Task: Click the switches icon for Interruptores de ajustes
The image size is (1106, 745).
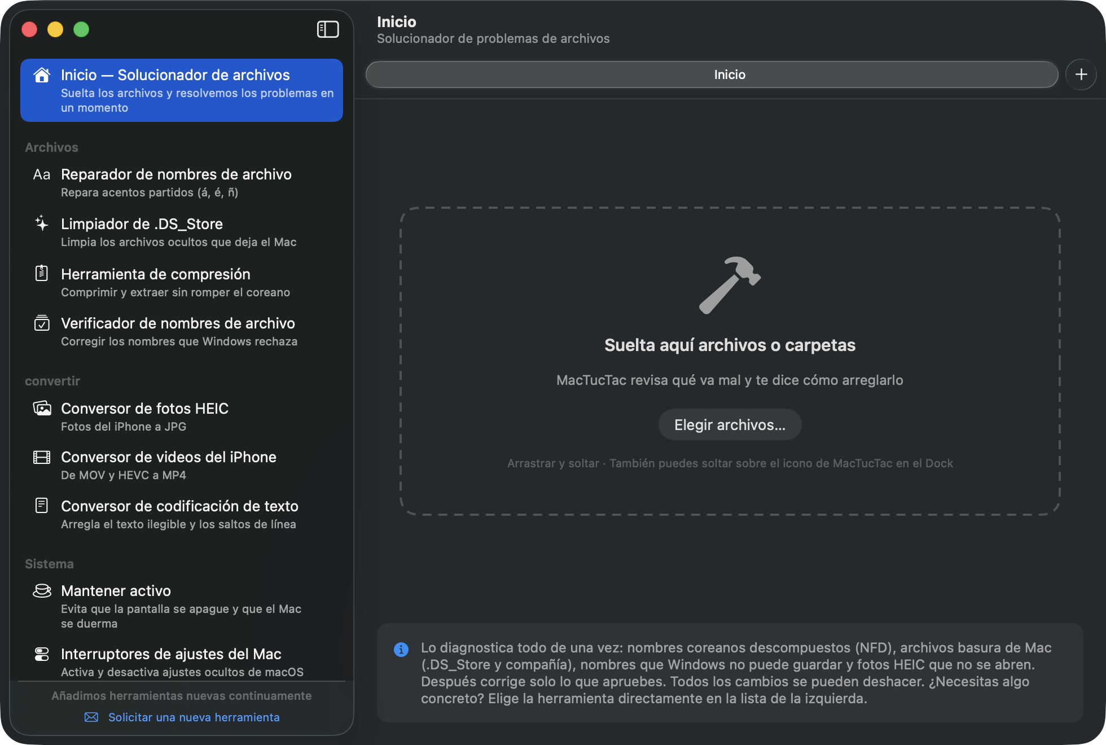Action: click(x=42, y=654)
